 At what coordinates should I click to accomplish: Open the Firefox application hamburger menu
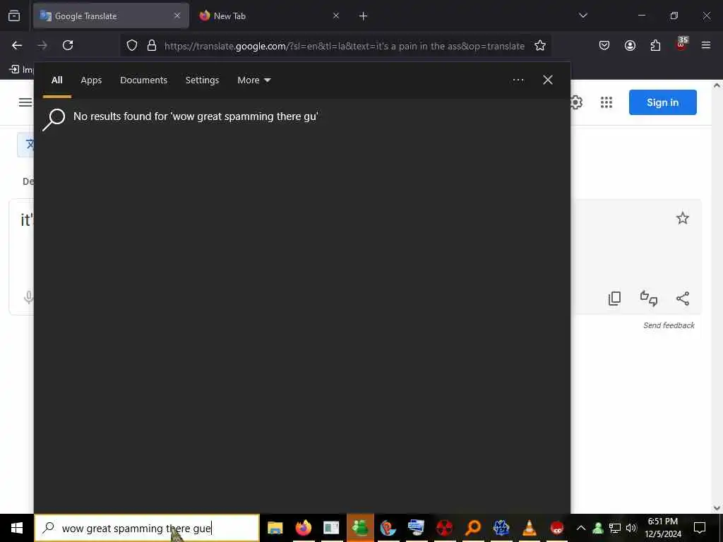[706, 45]
